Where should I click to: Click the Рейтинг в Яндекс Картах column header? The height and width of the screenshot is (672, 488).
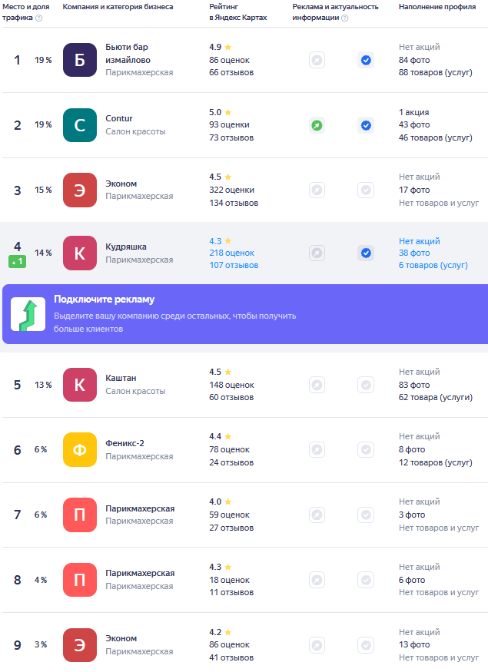(238, 12)
